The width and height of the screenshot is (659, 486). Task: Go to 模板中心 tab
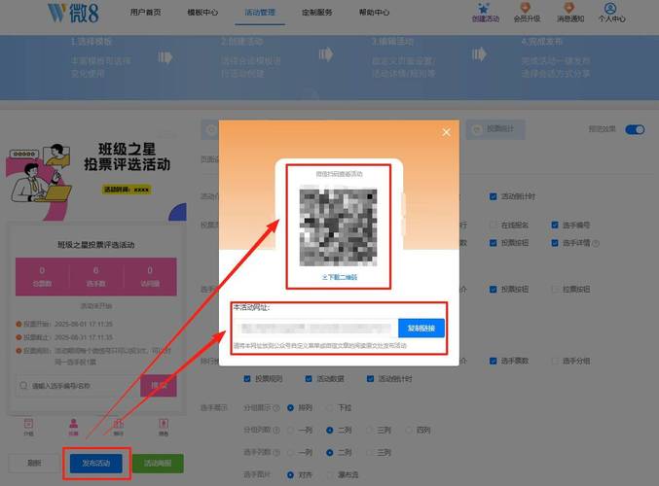click(202, 13)
